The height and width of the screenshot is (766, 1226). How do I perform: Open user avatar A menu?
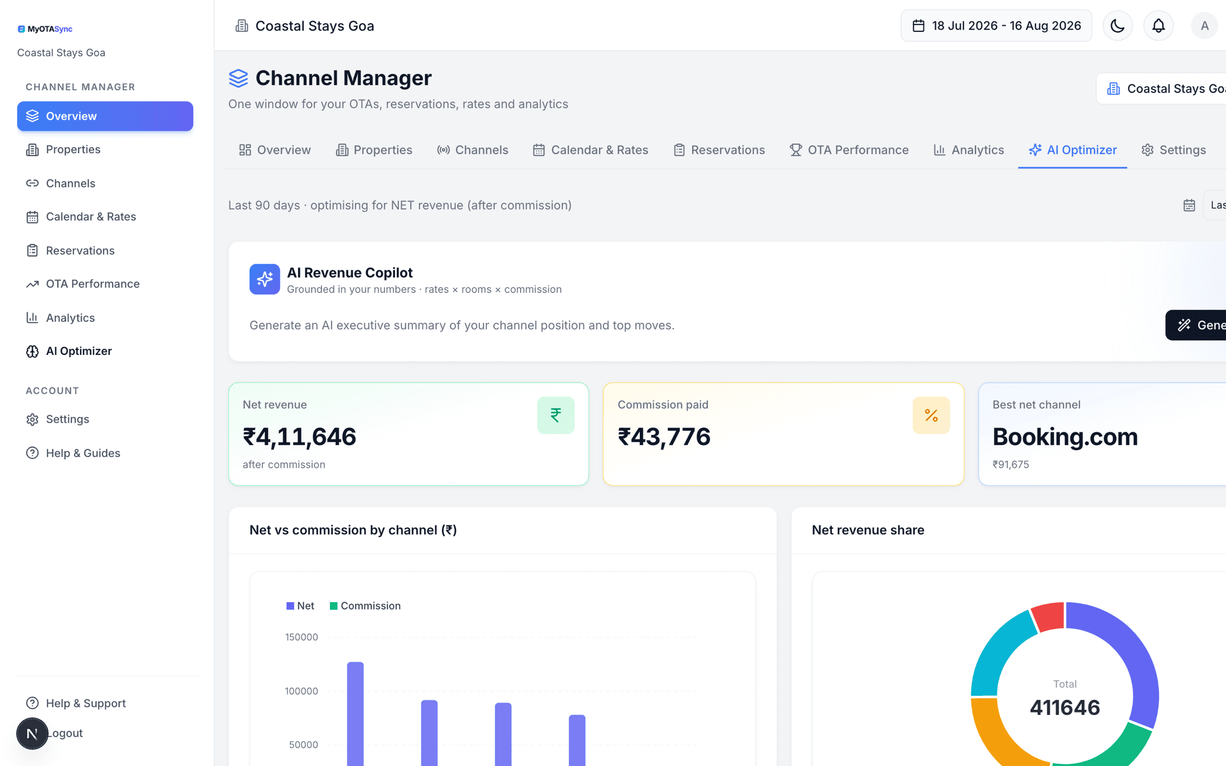(1204, 26)
